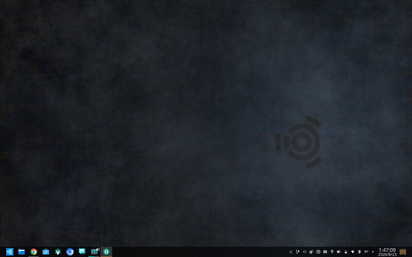Open the teal chat bubbles application
Image resolution: width=412 pixels, height=257 pixels.
[x=82, y=252]
